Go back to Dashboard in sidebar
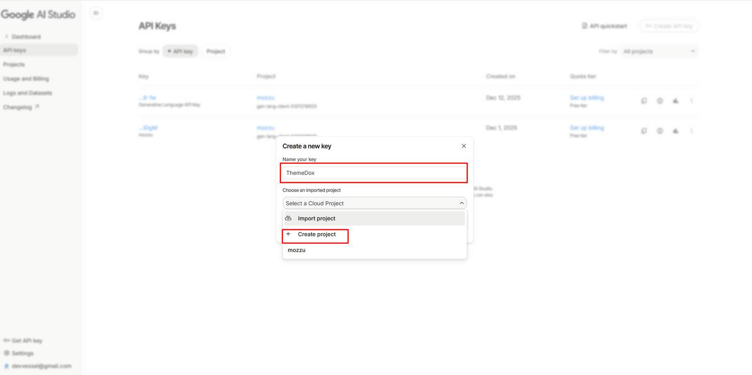The width and height of the screenshot is (752, 375). (x=23, y=37)
